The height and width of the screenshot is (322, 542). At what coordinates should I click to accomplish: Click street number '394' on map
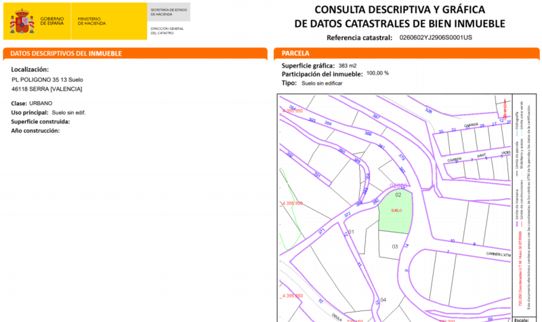293,108
